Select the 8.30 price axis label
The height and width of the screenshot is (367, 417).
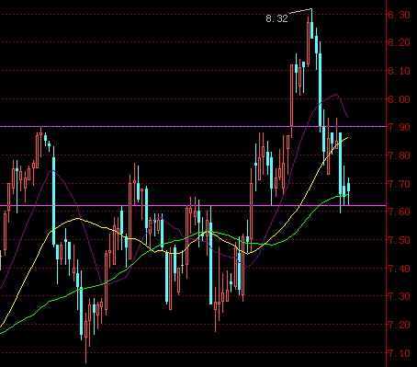400,15
